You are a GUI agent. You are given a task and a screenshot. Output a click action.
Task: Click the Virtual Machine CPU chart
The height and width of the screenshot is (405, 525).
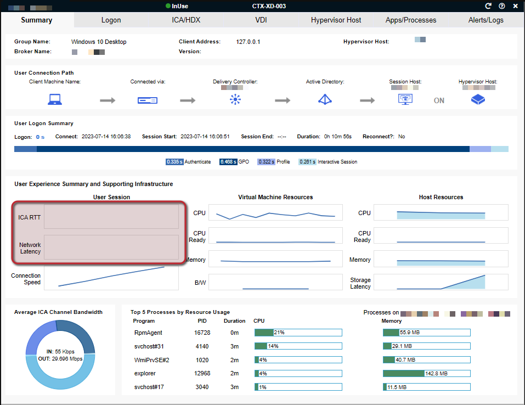point(275,212)
